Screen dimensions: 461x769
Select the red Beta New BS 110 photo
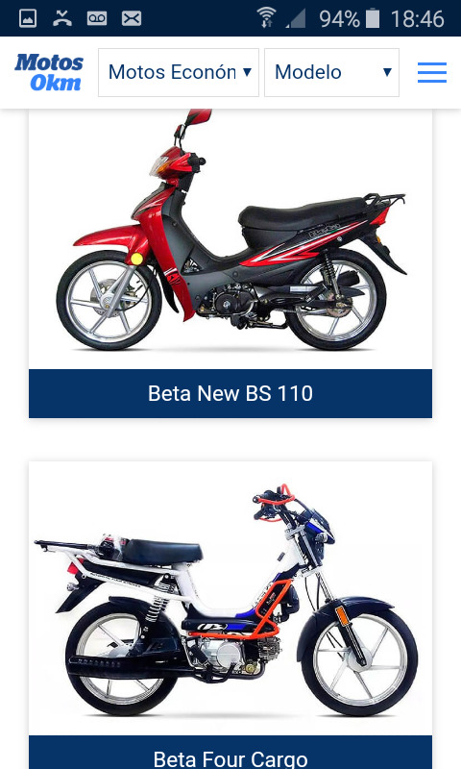pyautogui.click(x=230, y=239)
